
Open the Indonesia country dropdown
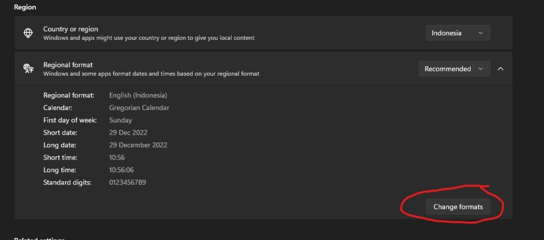[457, 33]
